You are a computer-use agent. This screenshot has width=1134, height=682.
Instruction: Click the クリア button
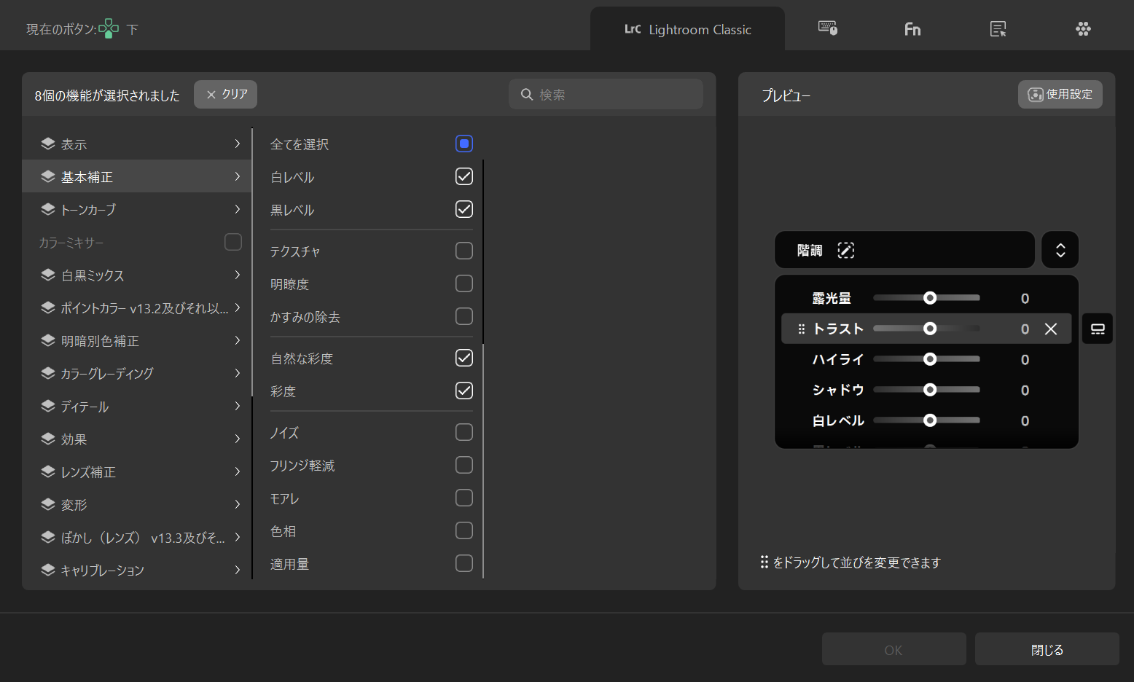(226, 95)
